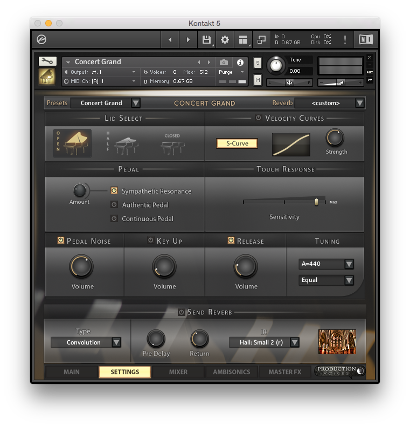Click the golden piano instrument icon
This screenshot has width=410, height=427.
(47, 76)
